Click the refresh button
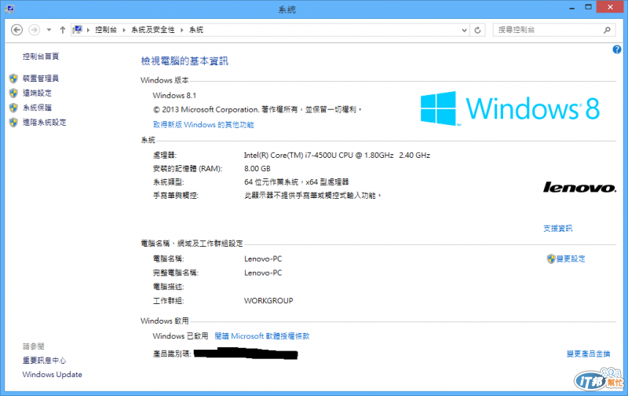 tap(477, 30)
